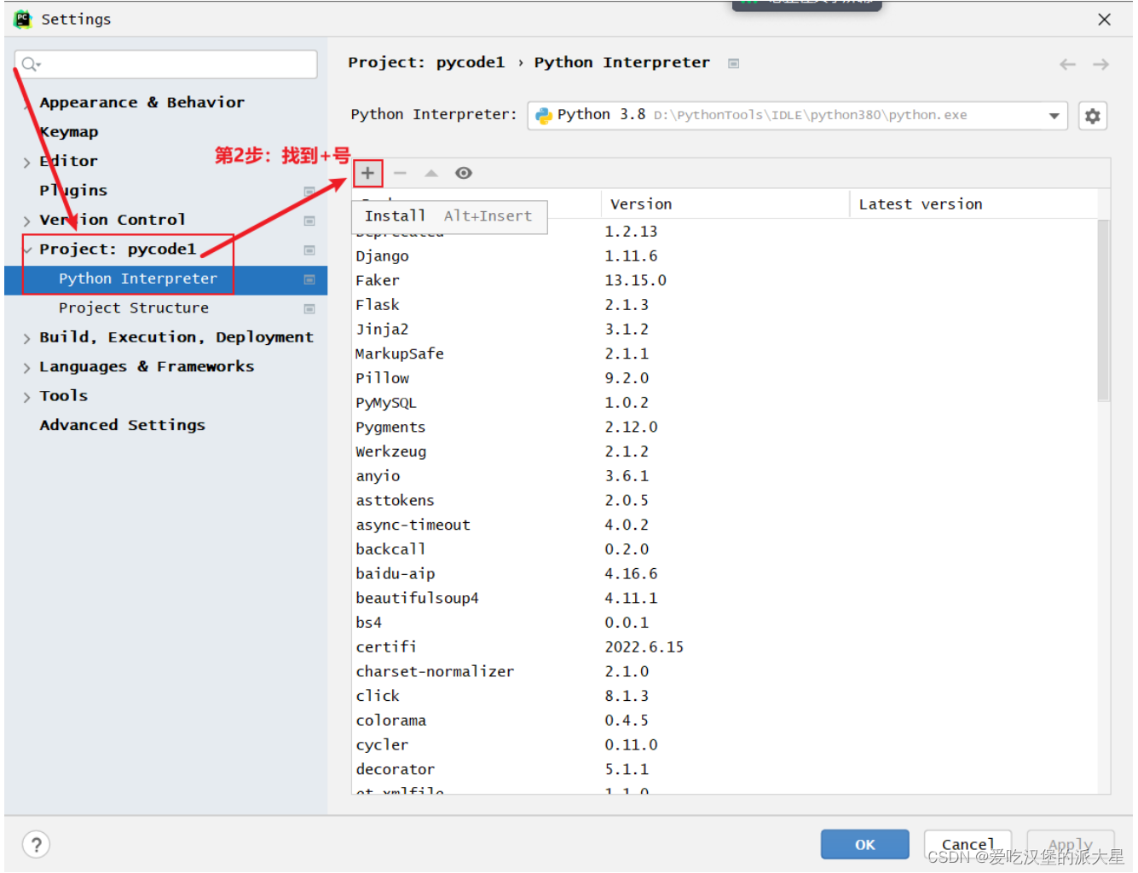Select Plugins in the settings tree
This screenshot has width=1138, height=873.
coord(73,190)
